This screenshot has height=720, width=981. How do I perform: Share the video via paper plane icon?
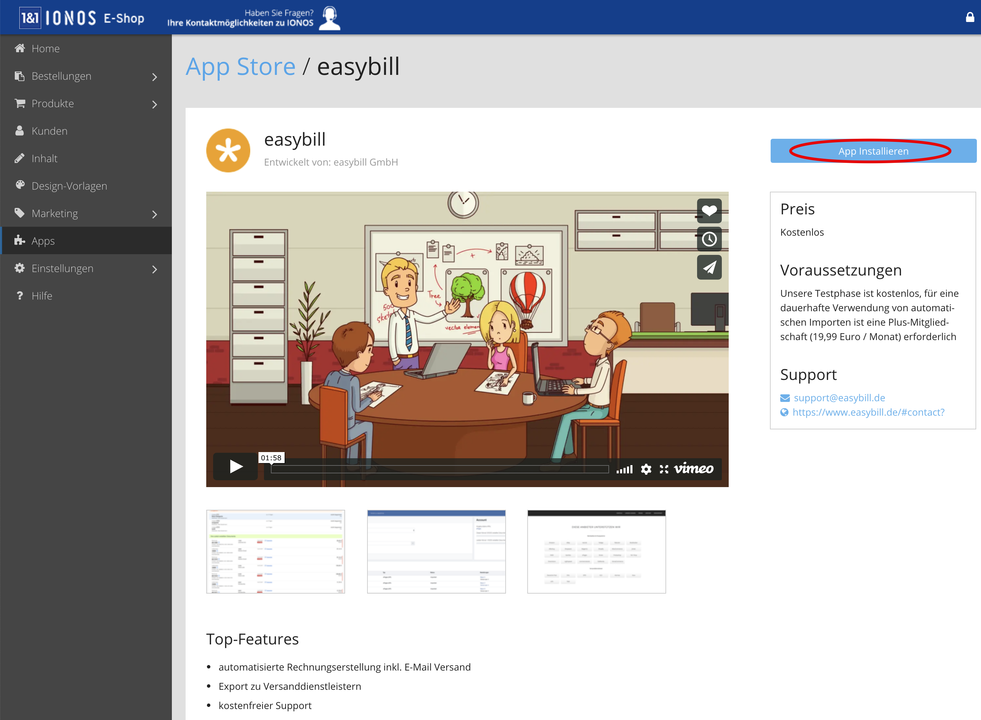click(x=709, y=267)
